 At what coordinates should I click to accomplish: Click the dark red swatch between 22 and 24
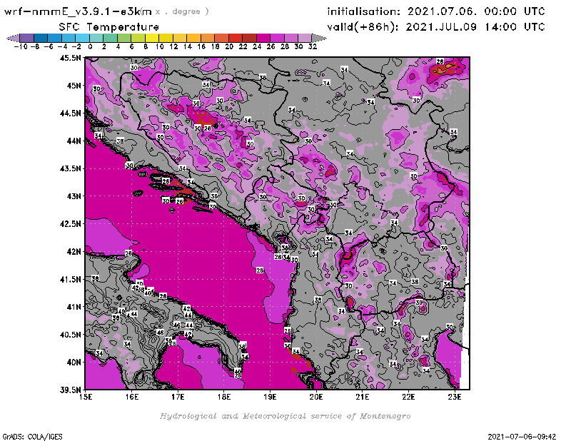click(x=249, y=38)
